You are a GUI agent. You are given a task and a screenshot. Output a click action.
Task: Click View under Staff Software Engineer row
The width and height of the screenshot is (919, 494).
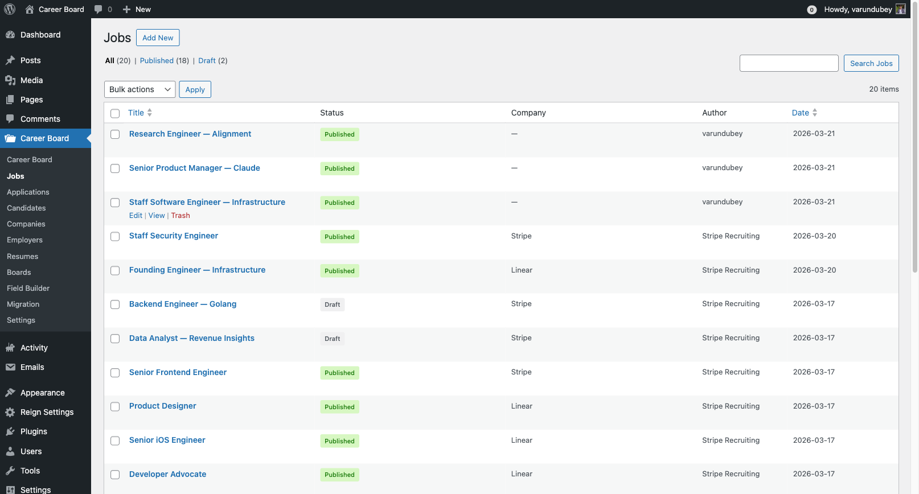157,216
